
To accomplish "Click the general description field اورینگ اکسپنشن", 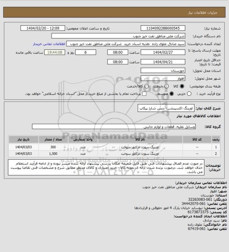I will 166,108.
